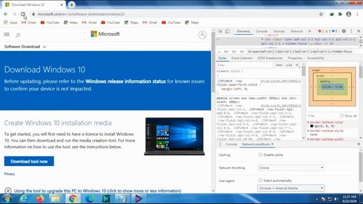Open the drawer three-dot menu
363x204 pixels.
(220, 144)
